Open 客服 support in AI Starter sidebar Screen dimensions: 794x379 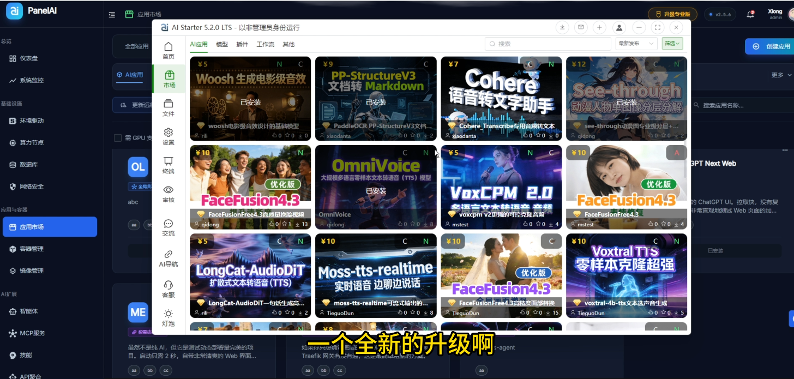[169, 289]
